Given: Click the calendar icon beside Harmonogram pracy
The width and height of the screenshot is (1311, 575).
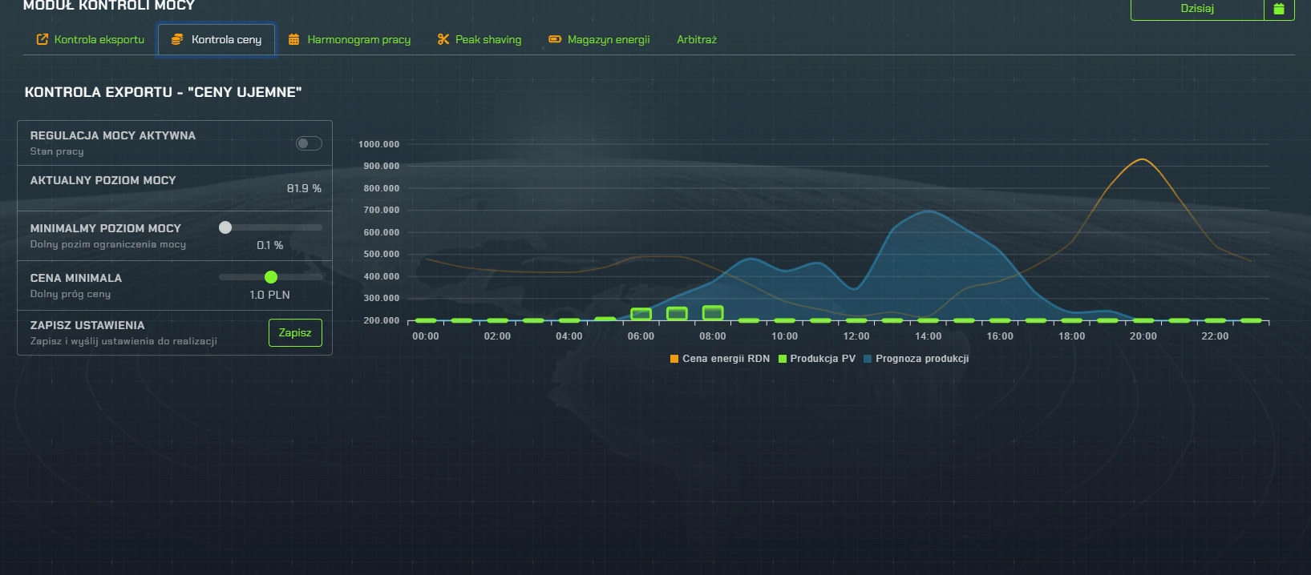Looking at the screenshot, I should click(294, 39).
